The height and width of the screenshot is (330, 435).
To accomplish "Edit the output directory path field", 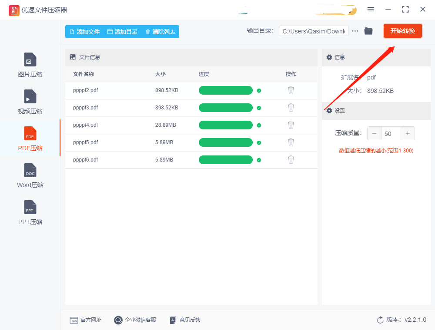I will pyautogui.click(x=313, y=31).
